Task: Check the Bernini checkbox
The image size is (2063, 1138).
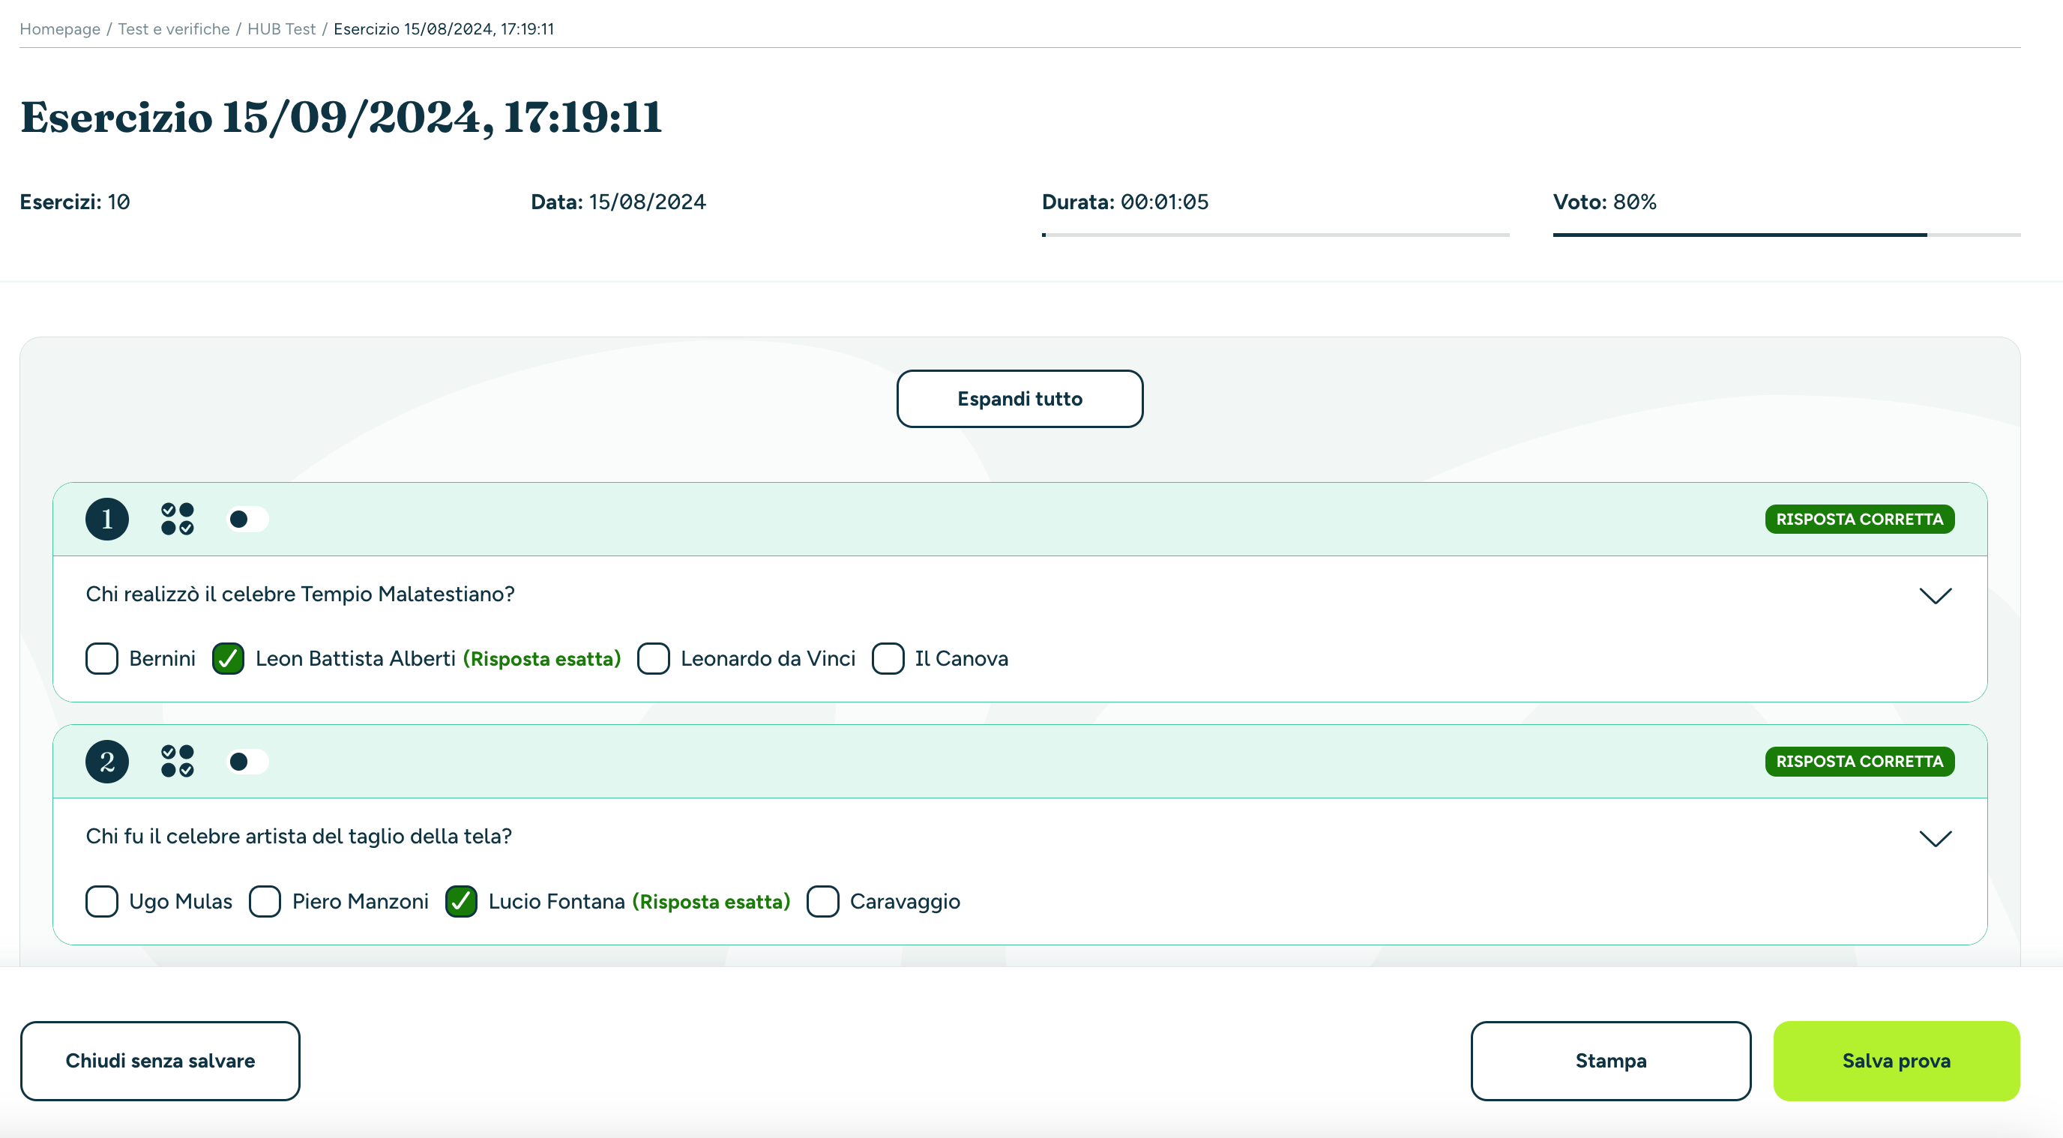Action: point(102,658)
